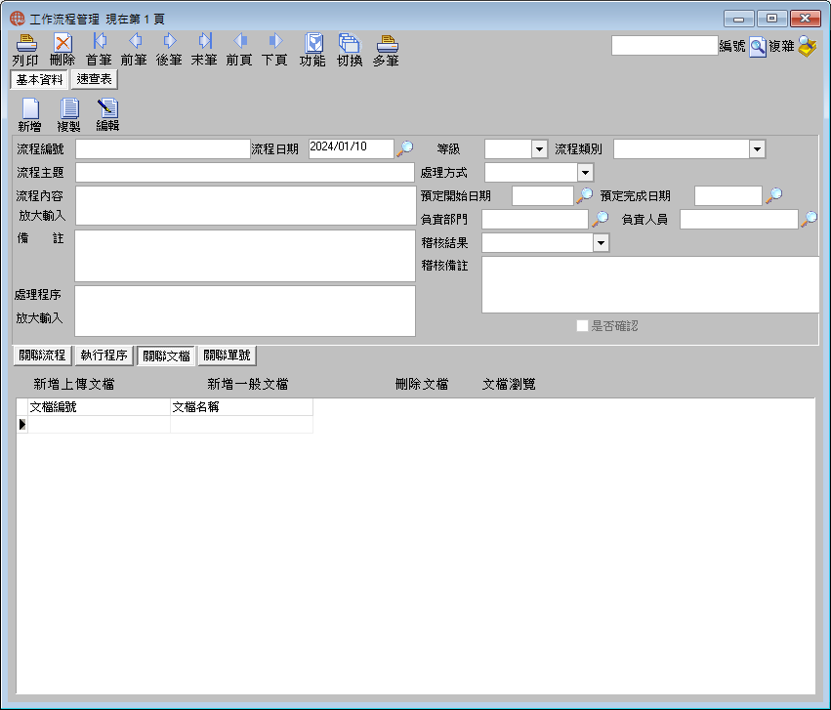
Task: Click the 預定開始日期 input field
Action: [x=543, y=195]
